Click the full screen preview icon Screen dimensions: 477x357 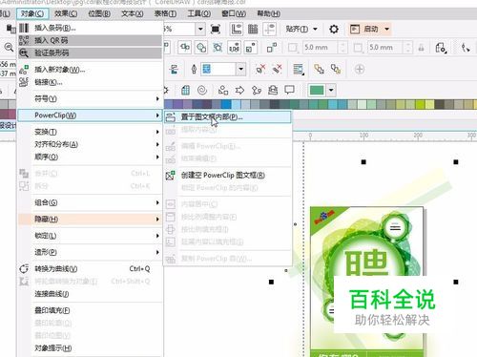pyautogui.click(x=216, y=30)
